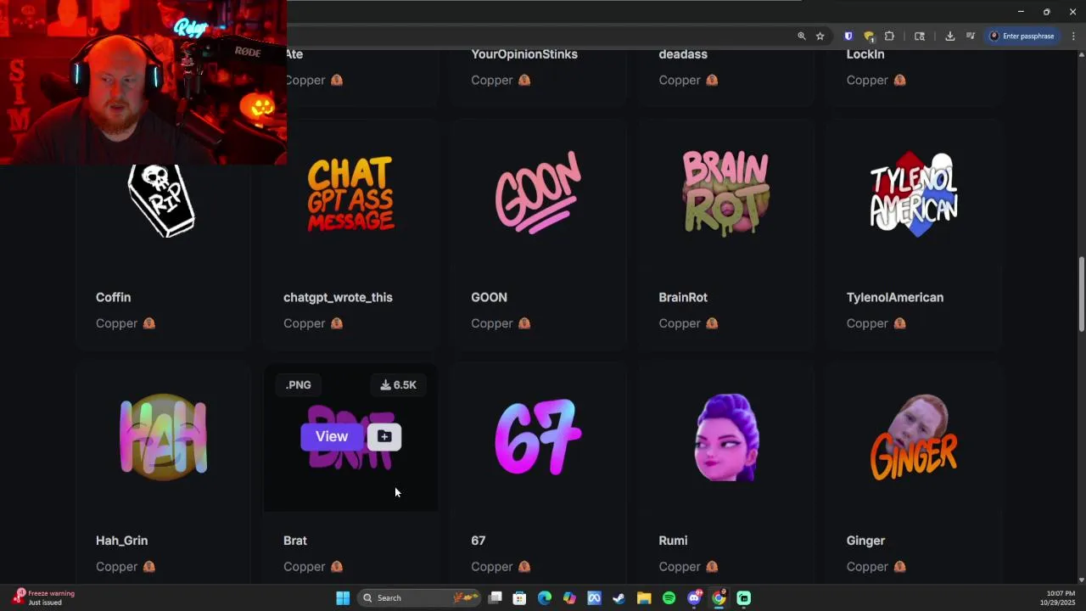Click the Ginger emote name

click(865, 541)
